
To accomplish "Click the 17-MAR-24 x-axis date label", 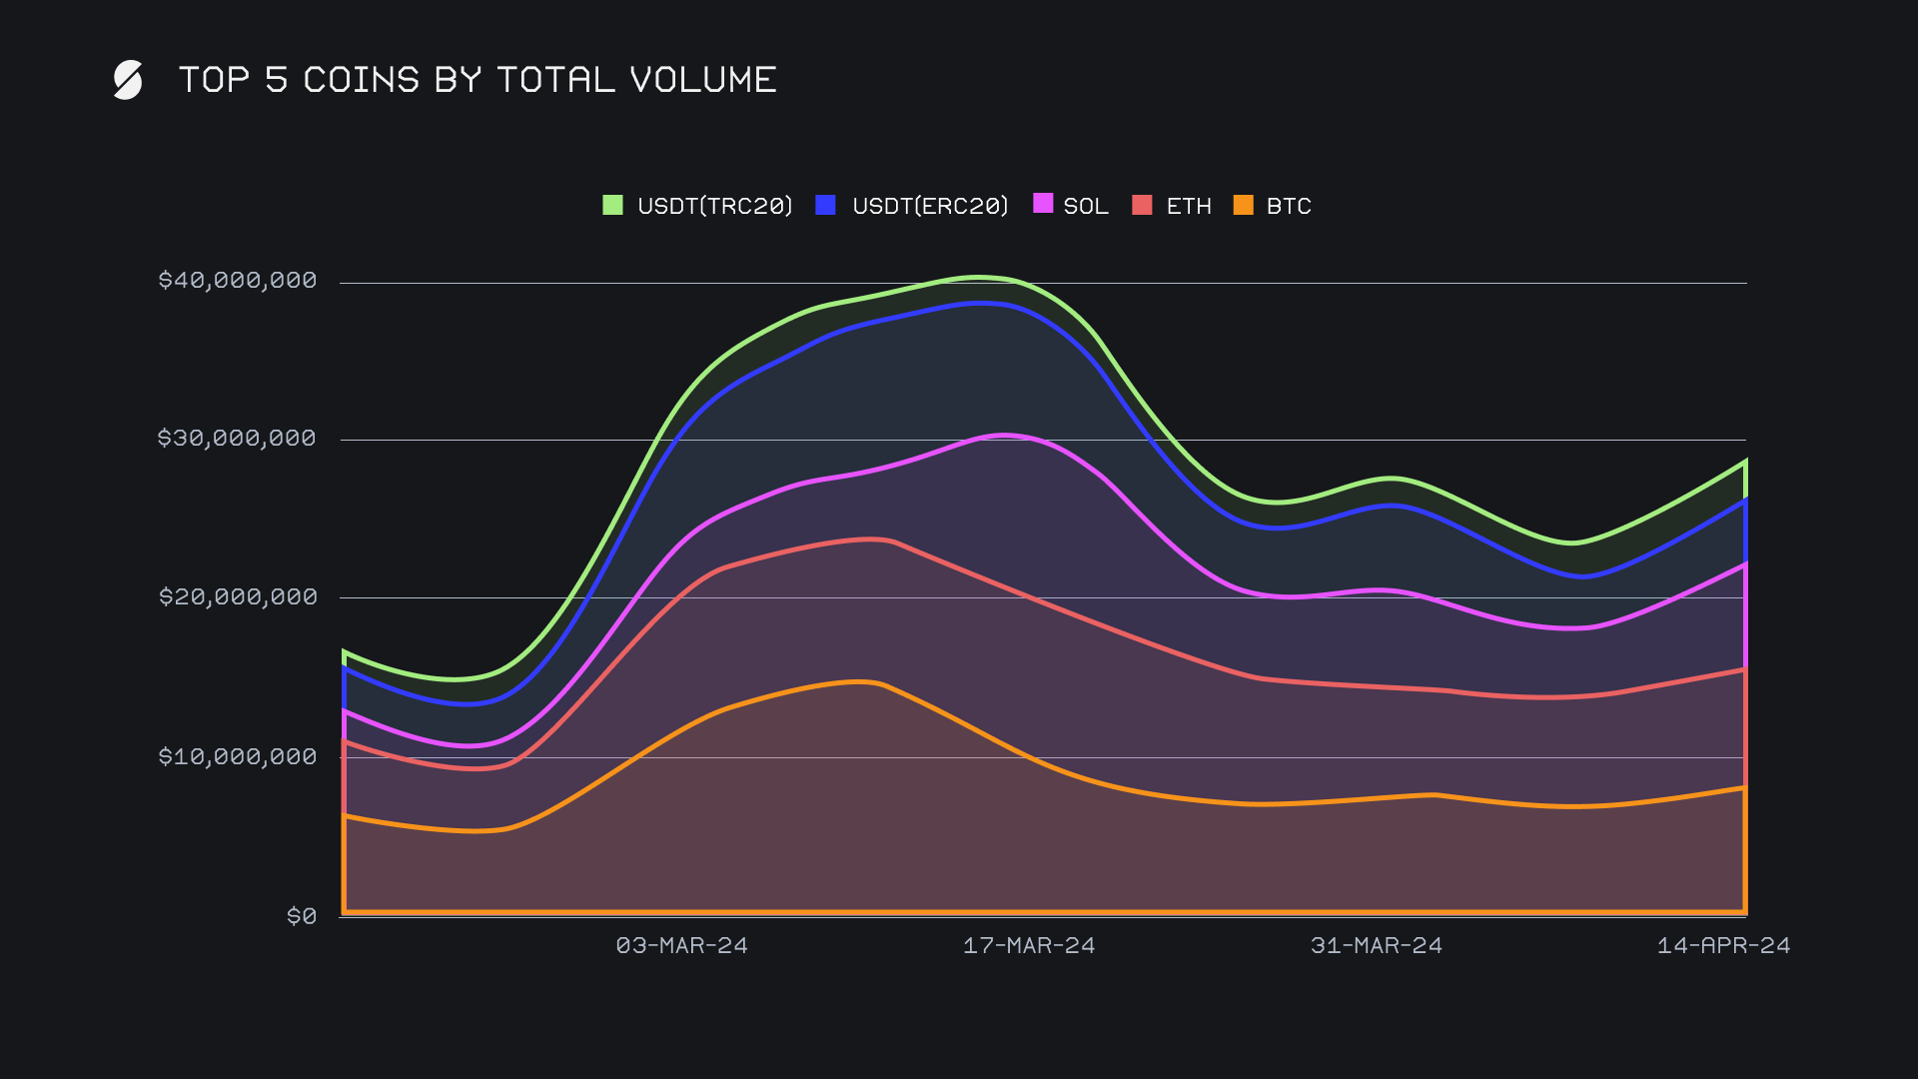I will coord(1029,945).
